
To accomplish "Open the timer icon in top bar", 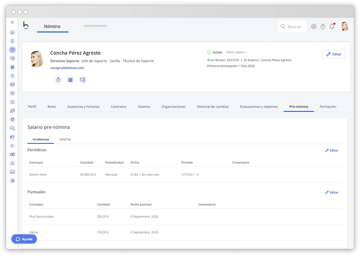I will point(323,26).
